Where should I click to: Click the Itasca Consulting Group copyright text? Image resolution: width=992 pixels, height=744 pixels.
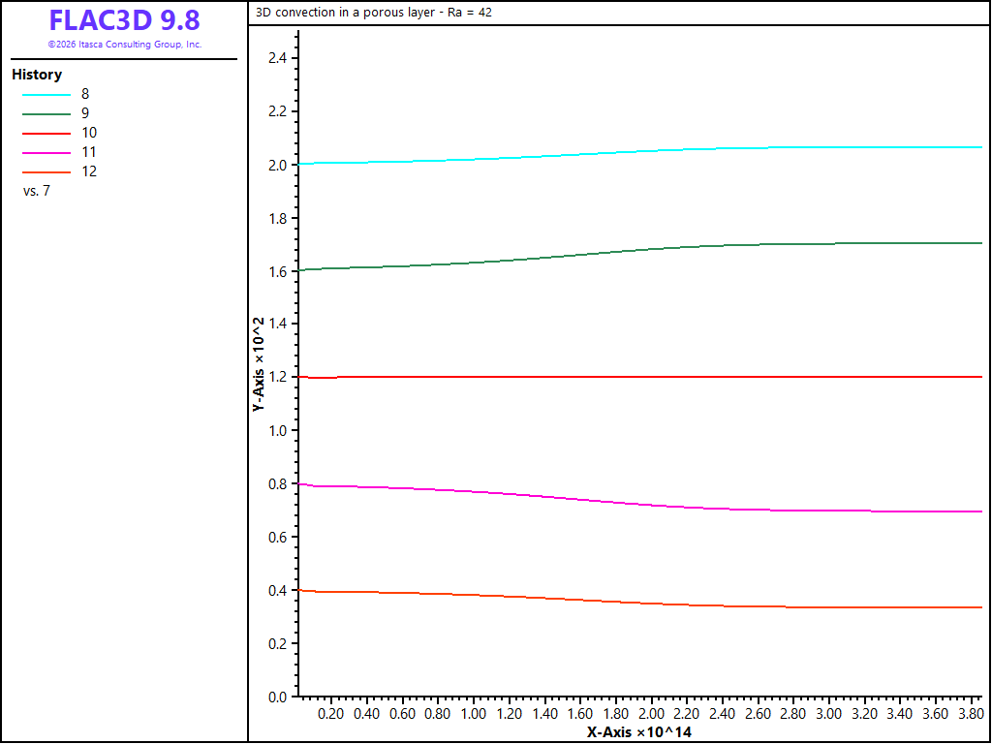click(125, 45)
